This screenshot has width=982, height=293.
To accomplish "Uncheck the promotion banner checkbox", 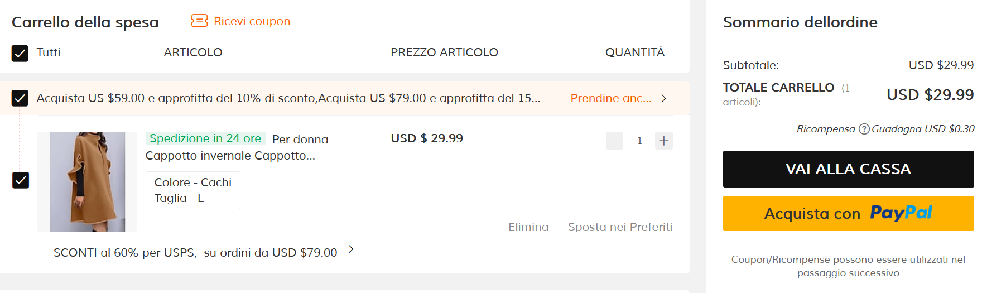I will pyautogui.click(x=20, y=98).
